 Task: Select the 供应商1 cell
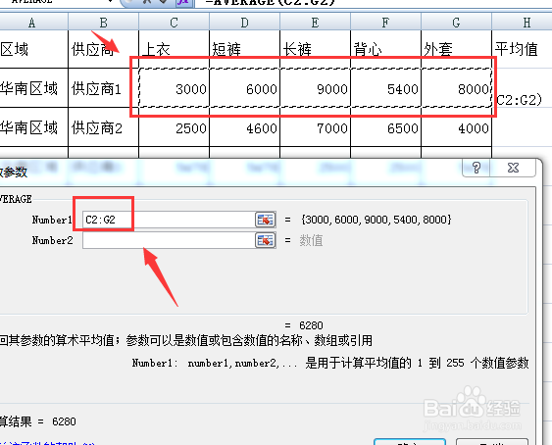click(104, 88)
